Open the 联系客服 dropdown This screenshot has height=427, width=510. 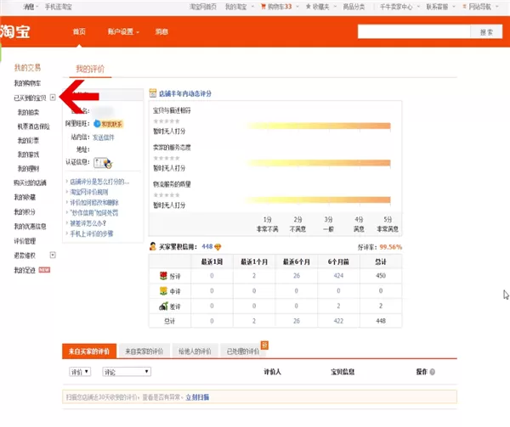440,7
